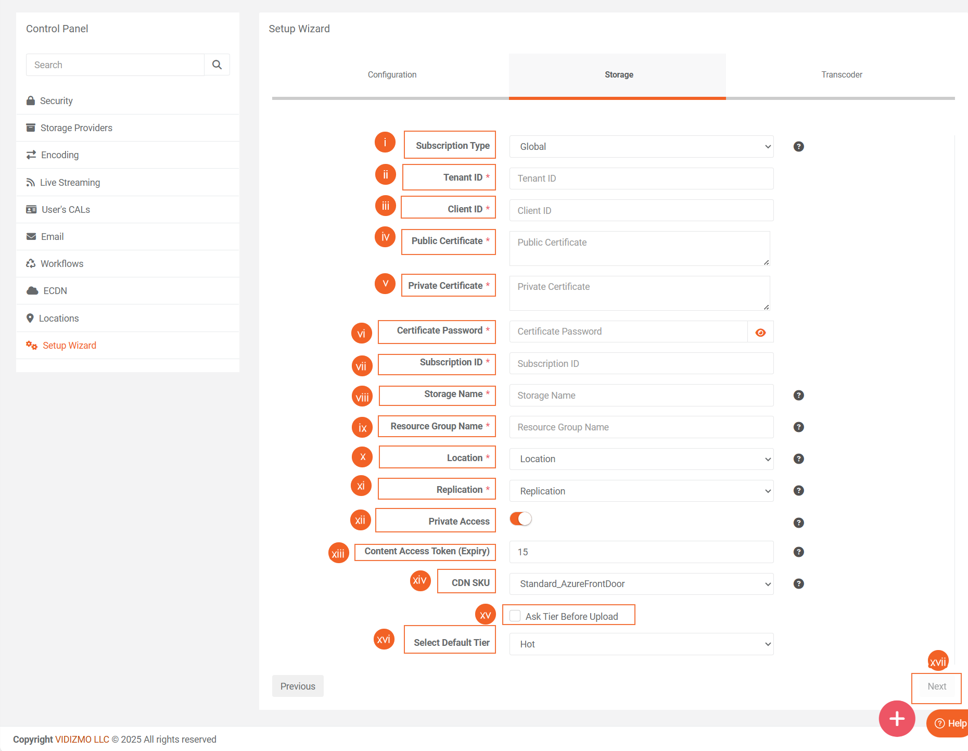The width and height of the screenshot is (968, 751).
Task: Expand the Location dropdown
Action: tap(641, 459)
